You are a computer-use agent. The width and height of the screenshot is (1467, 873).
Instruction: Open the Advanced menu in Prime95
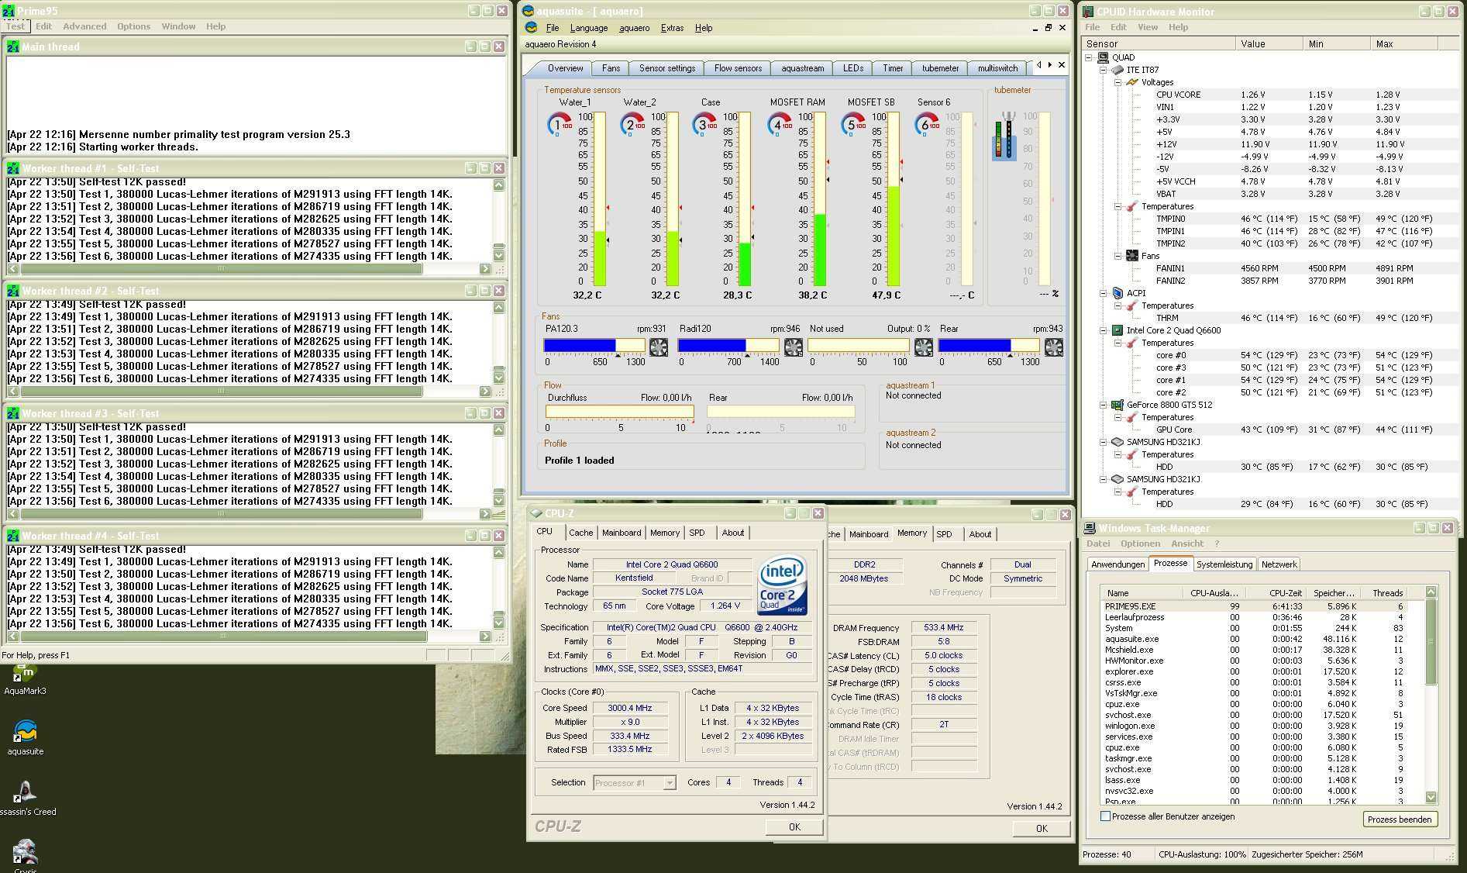pos(84,26)
